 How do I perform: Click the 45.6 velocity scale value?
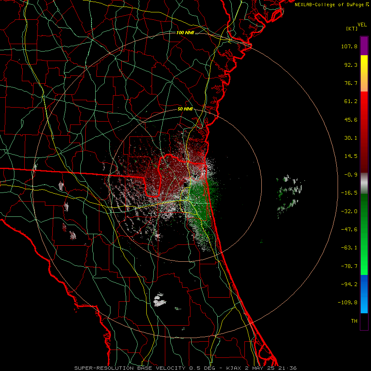[x=351, y=120]
